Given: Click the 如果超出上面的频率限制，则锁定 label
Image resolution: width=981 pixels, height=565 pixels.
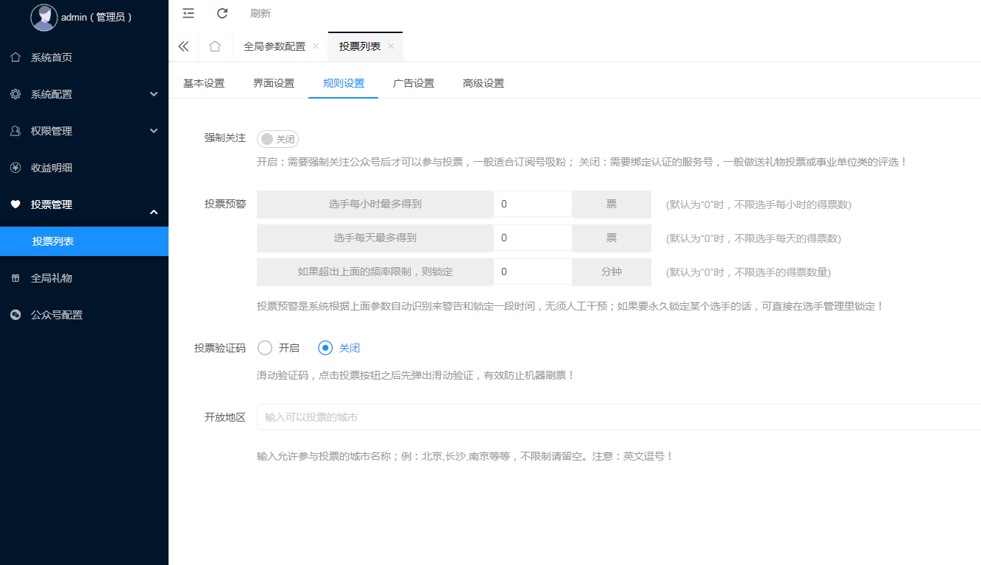Looking at the screenshot, I should pyautogui.click(x=375, y=272).
